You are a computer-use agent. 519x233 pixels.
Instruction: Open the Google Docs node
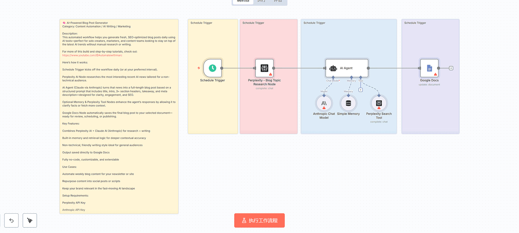point(429,68)
